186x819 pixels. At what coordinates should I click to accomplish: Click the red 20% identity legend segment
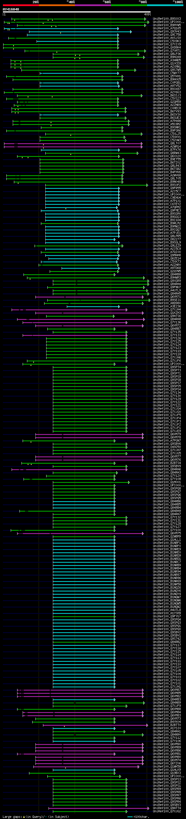[21, 5]
